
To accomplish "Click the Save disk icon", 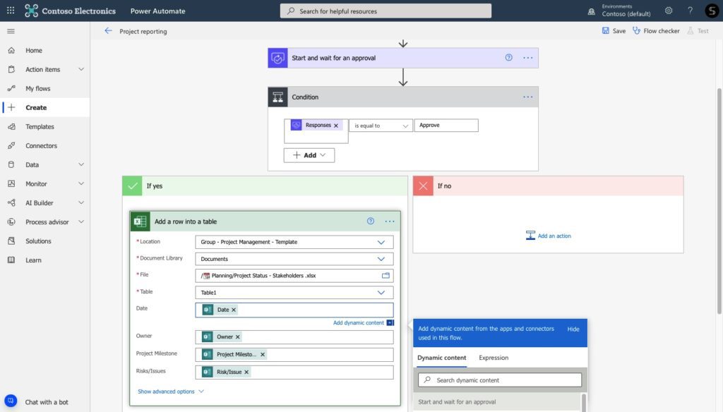I will click(605, 30).
